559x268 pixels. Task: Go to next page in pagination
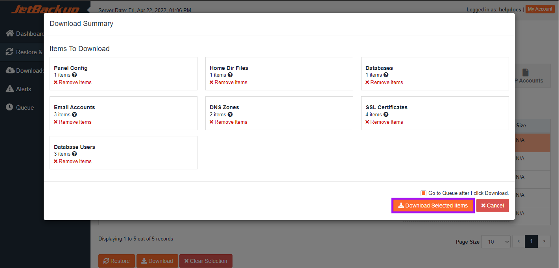tap(544, 241)
